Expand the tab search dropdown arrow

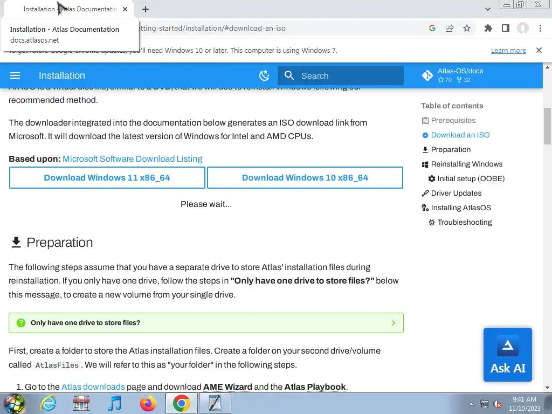click(x=488, y=9)
